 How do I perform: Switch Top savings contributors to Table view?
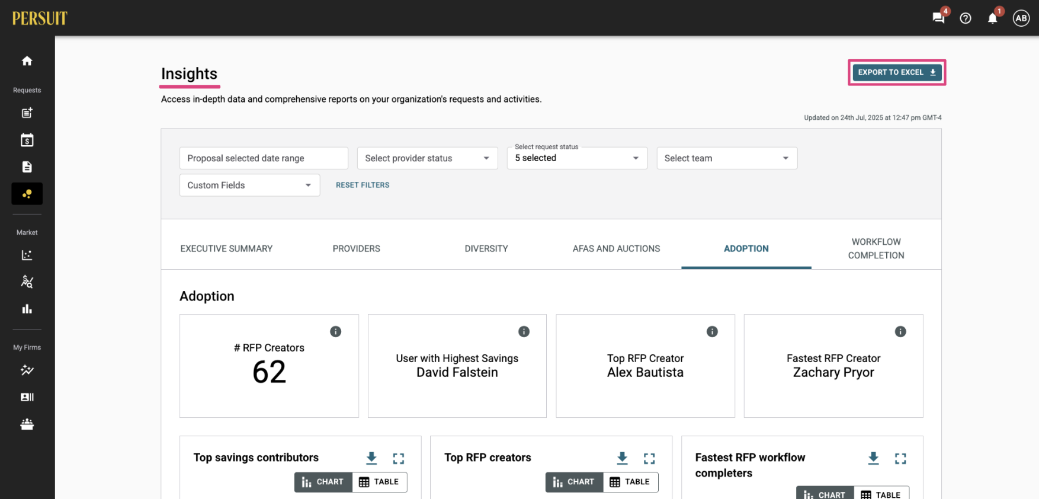pos(380,482)
